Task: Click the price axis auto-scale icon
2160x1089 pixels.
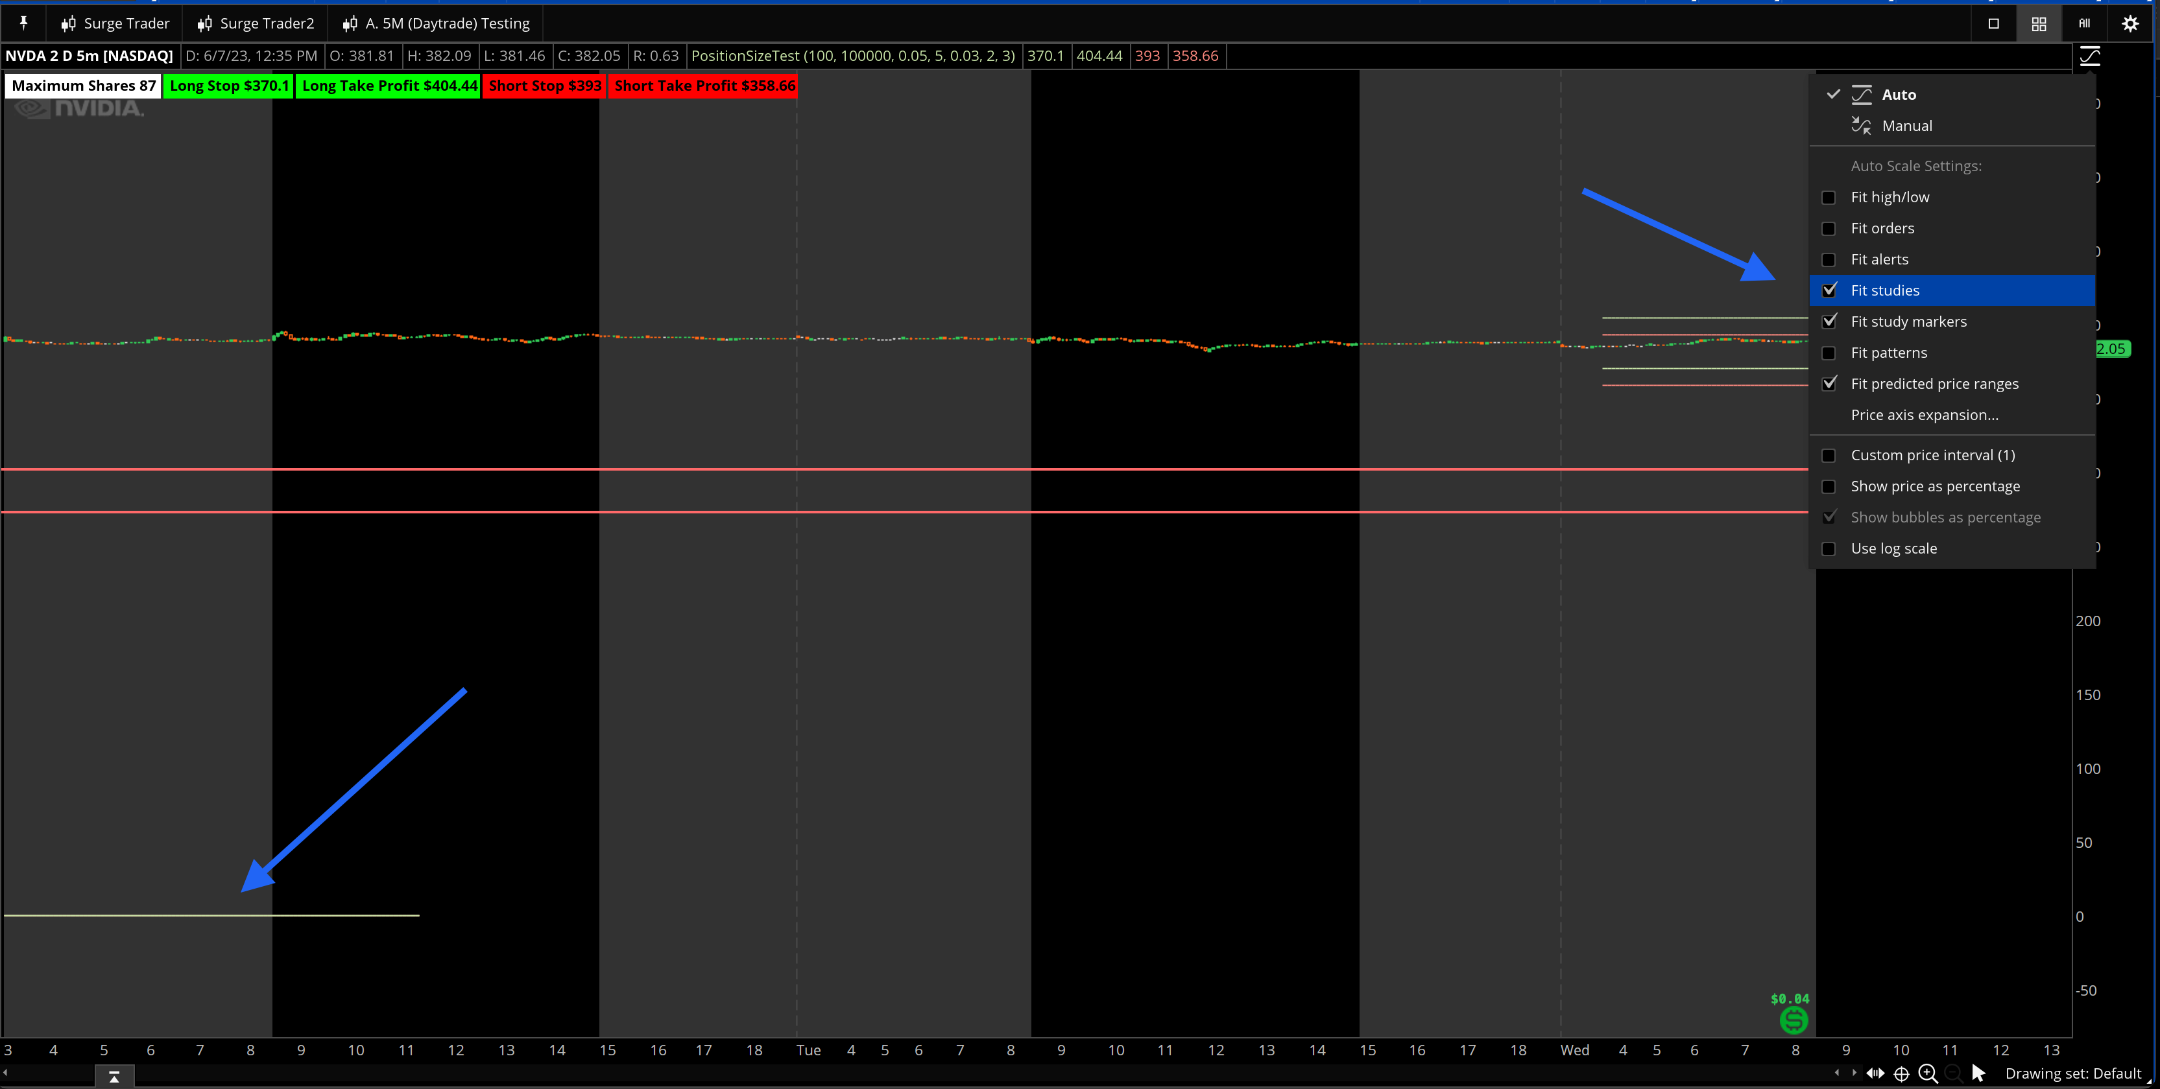Action: (2089, 56)
